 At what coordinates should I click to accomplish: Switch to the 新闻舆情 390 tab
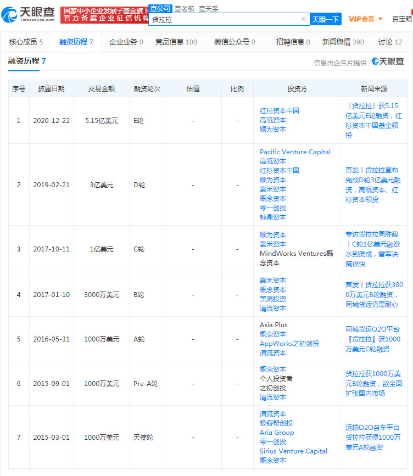[343, 42]
